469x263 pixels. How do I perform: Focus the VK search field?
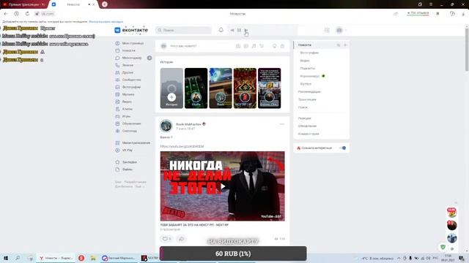pyautogui.click(x=183, y=30)
